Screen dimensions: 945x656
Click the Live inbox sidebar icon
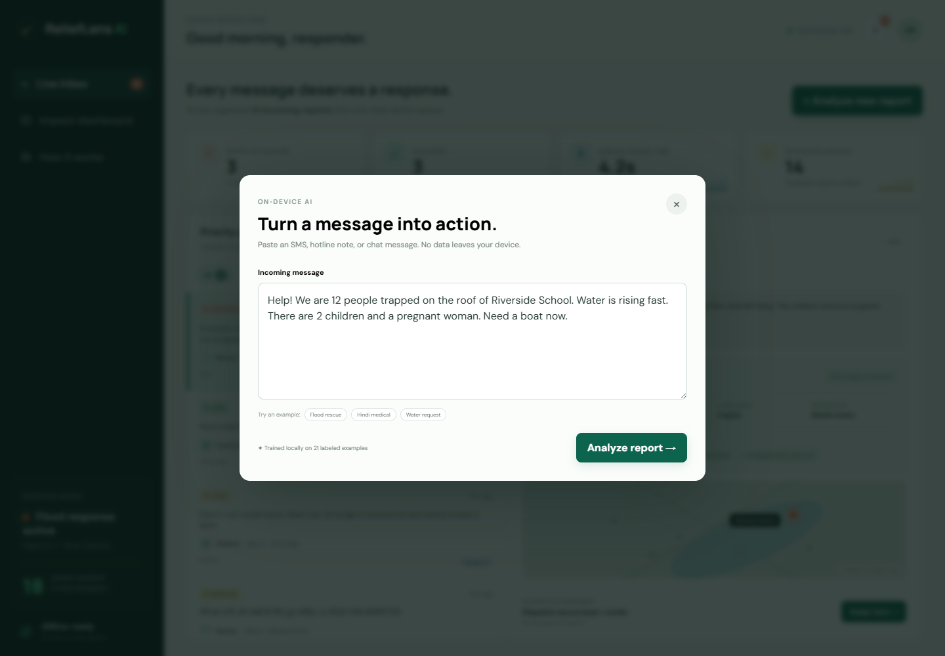(x=26, y=84)
